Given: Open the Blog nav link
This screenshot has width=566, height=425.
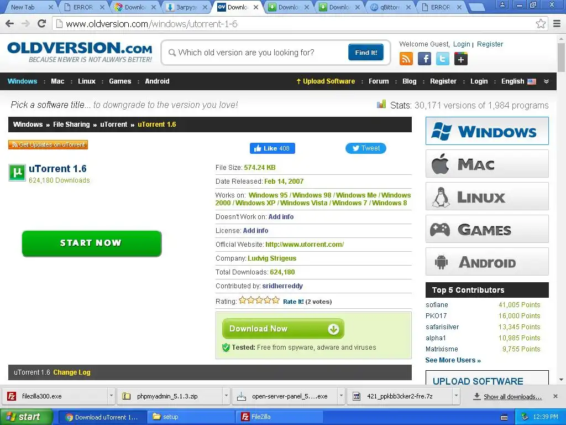Looking at the screenshot, I should (x=410, y=81).
